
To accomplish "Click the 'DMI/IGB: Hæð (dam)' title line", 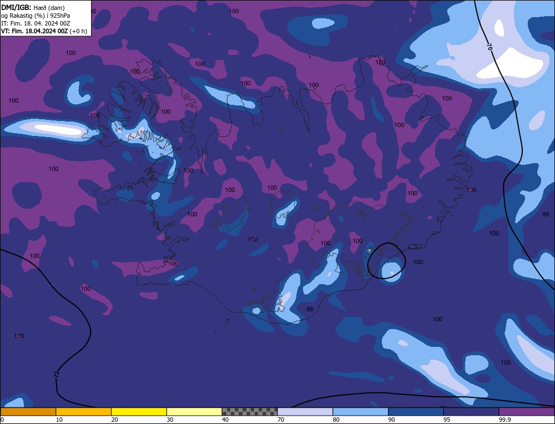I will click(x=33, y=7).
